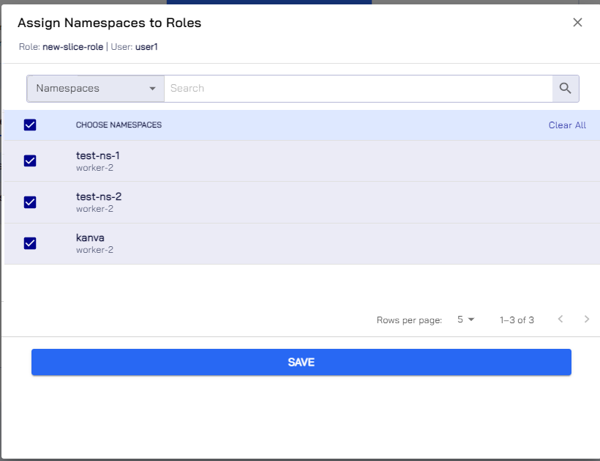Click the CHOOSE NAMESPACES column header
This screenshot has height=461, width=600.
[x=119, y=125]
